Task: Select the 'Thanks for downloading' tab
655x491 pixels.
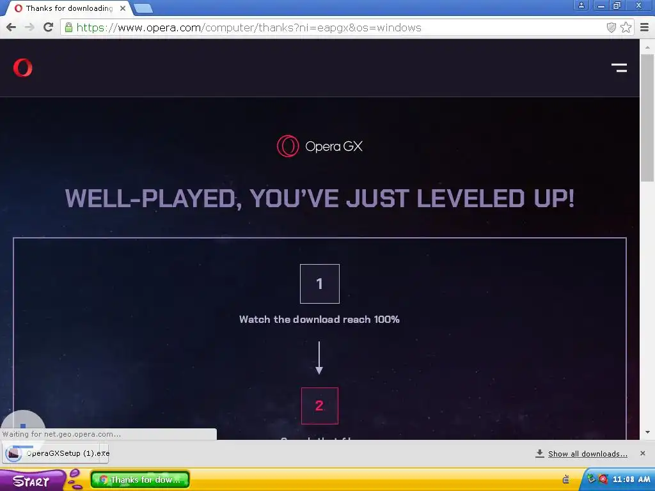Action: (x=69, y=8)
